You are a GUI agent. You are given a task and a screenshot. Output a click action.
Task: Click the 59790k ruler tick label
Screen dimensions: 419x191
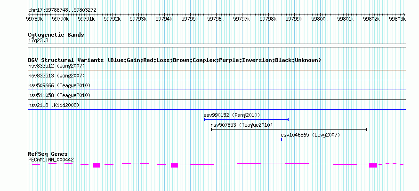coord(60,19)
